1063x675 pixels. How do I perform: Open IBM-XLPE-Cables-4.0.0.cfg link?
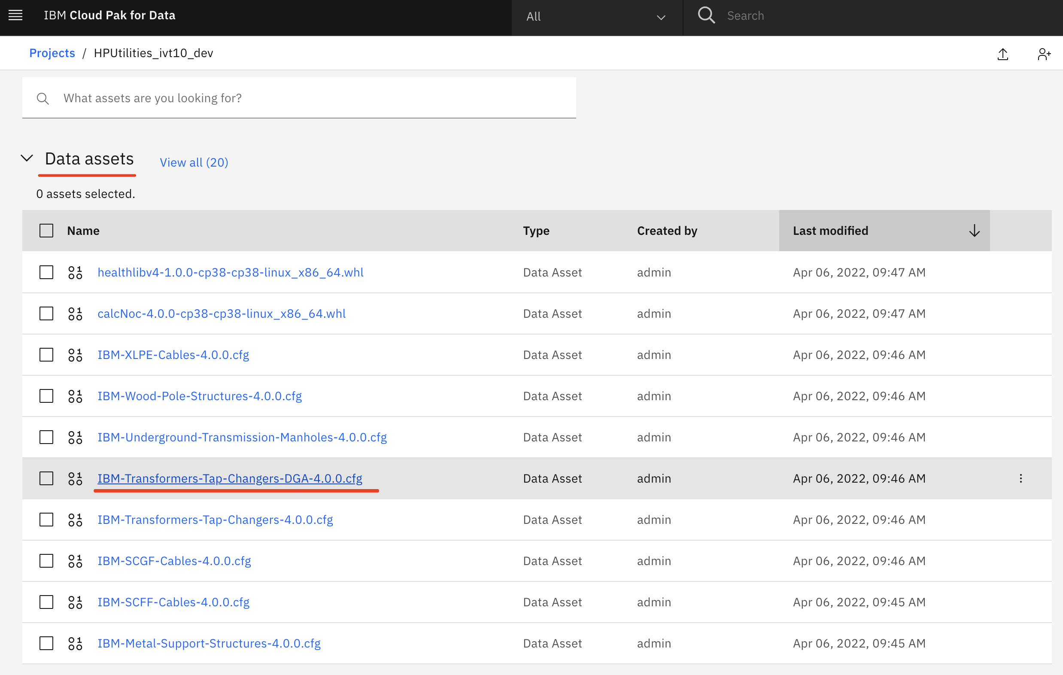pyautogui.click(x=173, y=355)
